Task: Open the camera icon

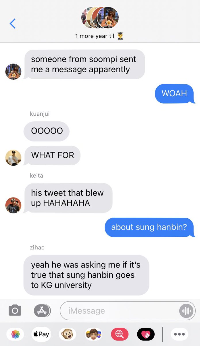Action: click(15, 311)
